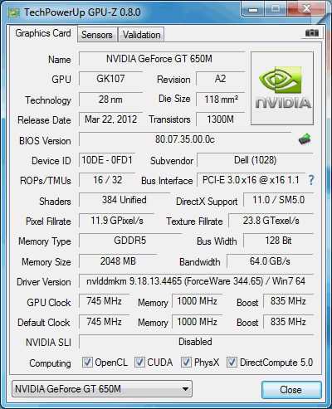This screenshot has width=332, height=409.
Task: Click the GPU field GK107
Action: coord(110,79)
